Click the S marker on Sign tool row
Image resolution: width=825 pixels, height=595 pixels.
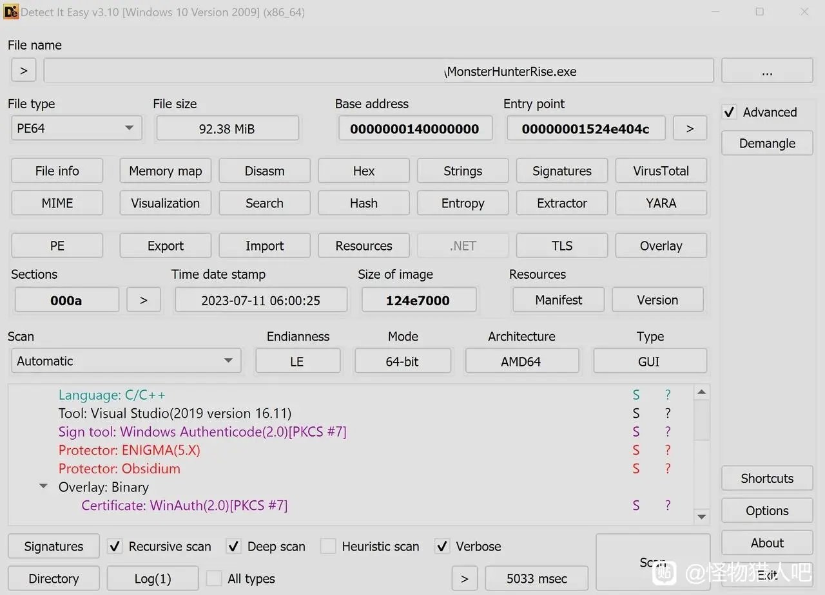click(x=636, y=432)
